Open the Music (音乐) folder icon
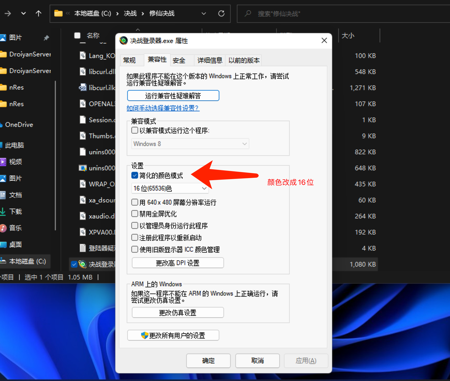 [x=3, y=228]
